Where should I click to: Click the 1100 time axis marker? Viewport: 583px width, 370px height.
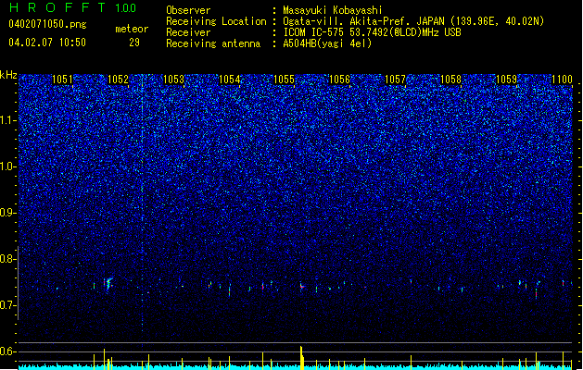562,80
